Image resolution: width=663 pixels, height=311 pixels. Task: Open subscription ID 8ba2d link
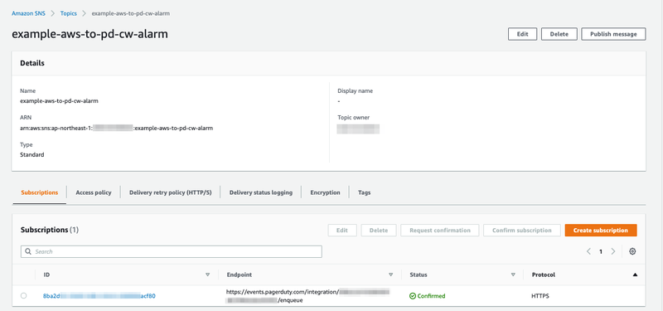coord(99,296)
